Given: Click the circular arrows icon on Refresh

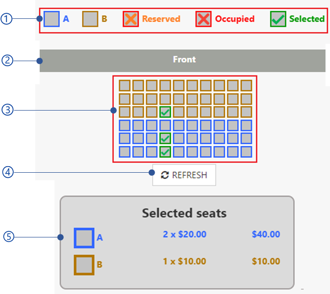Looking at the screenshot, I should pos(165,175).
